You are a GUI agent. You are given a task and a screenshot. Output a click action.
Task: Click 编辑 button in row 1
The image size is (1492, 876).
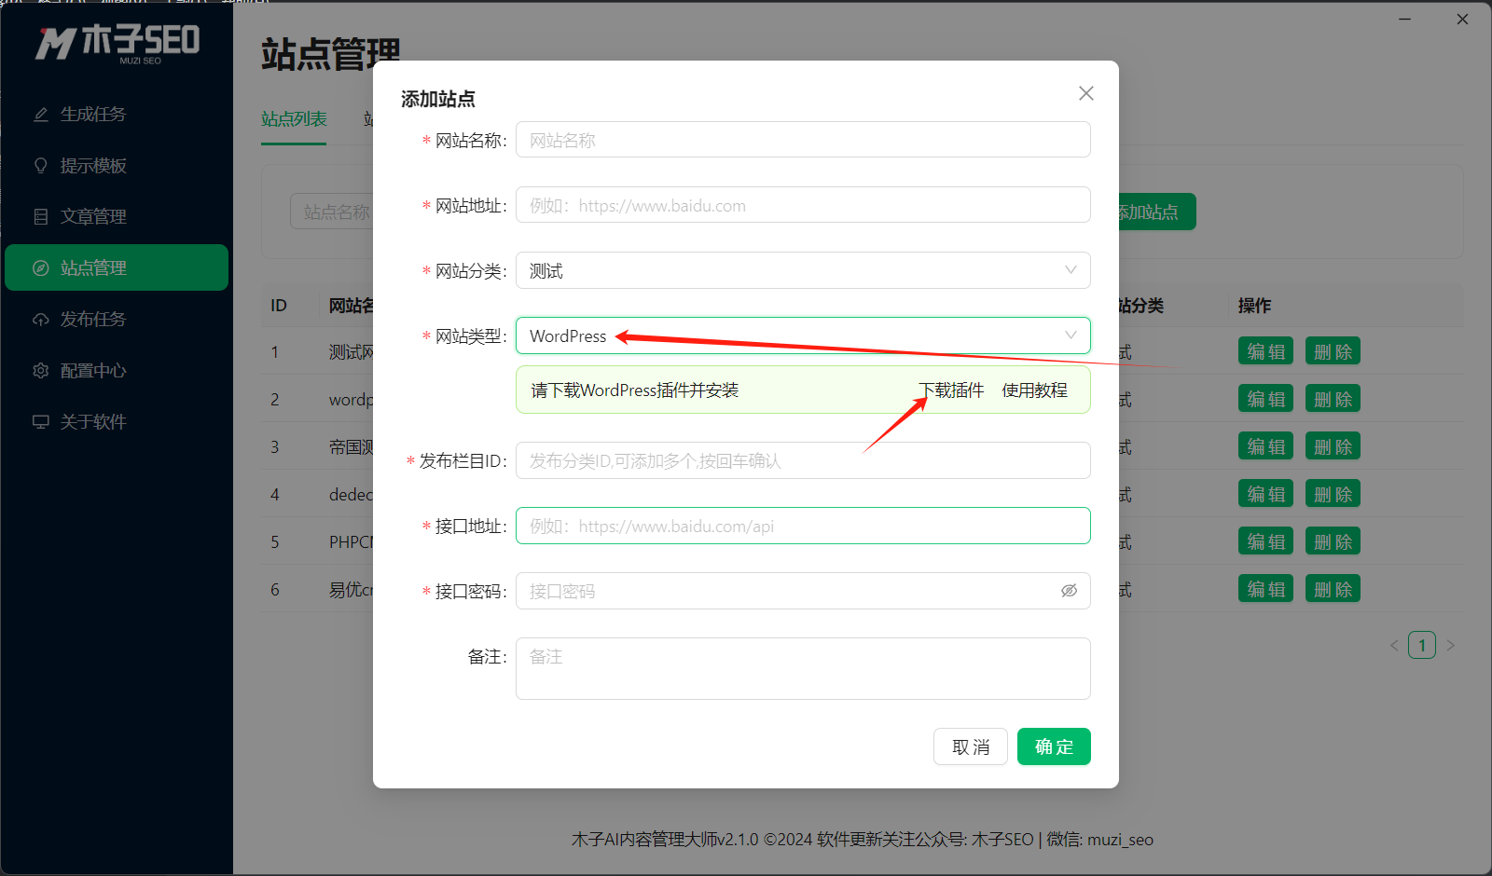click(x=1265, y=351)
